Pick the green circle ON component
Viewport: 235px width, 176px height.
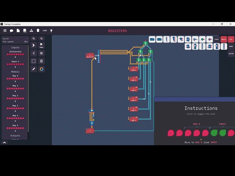(x=202, y=39)
